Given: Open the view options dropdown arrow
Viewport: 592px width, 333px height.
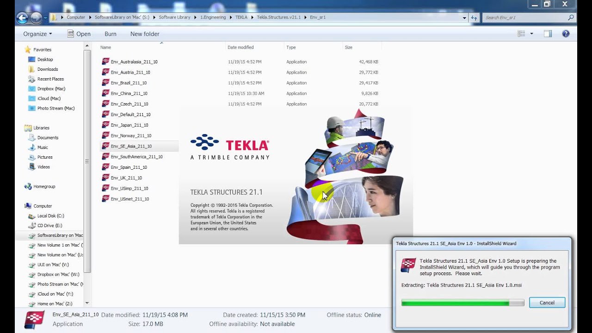Looking at the screenshot, I should click(x=531, y=34).
